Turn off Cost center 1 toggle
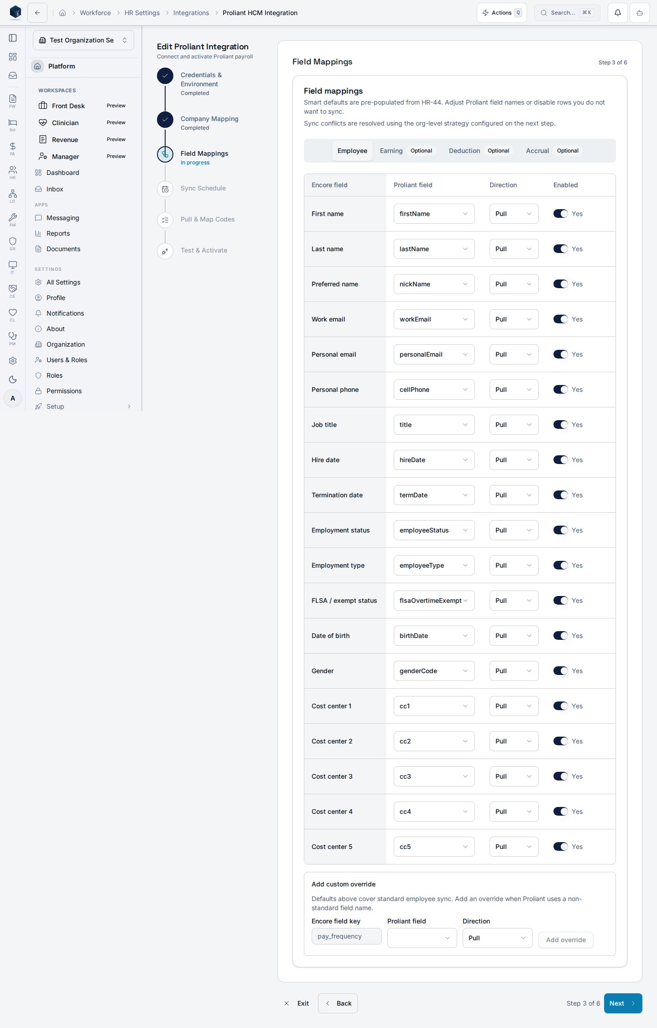The image size is (657, 1028). click(561, 706)
